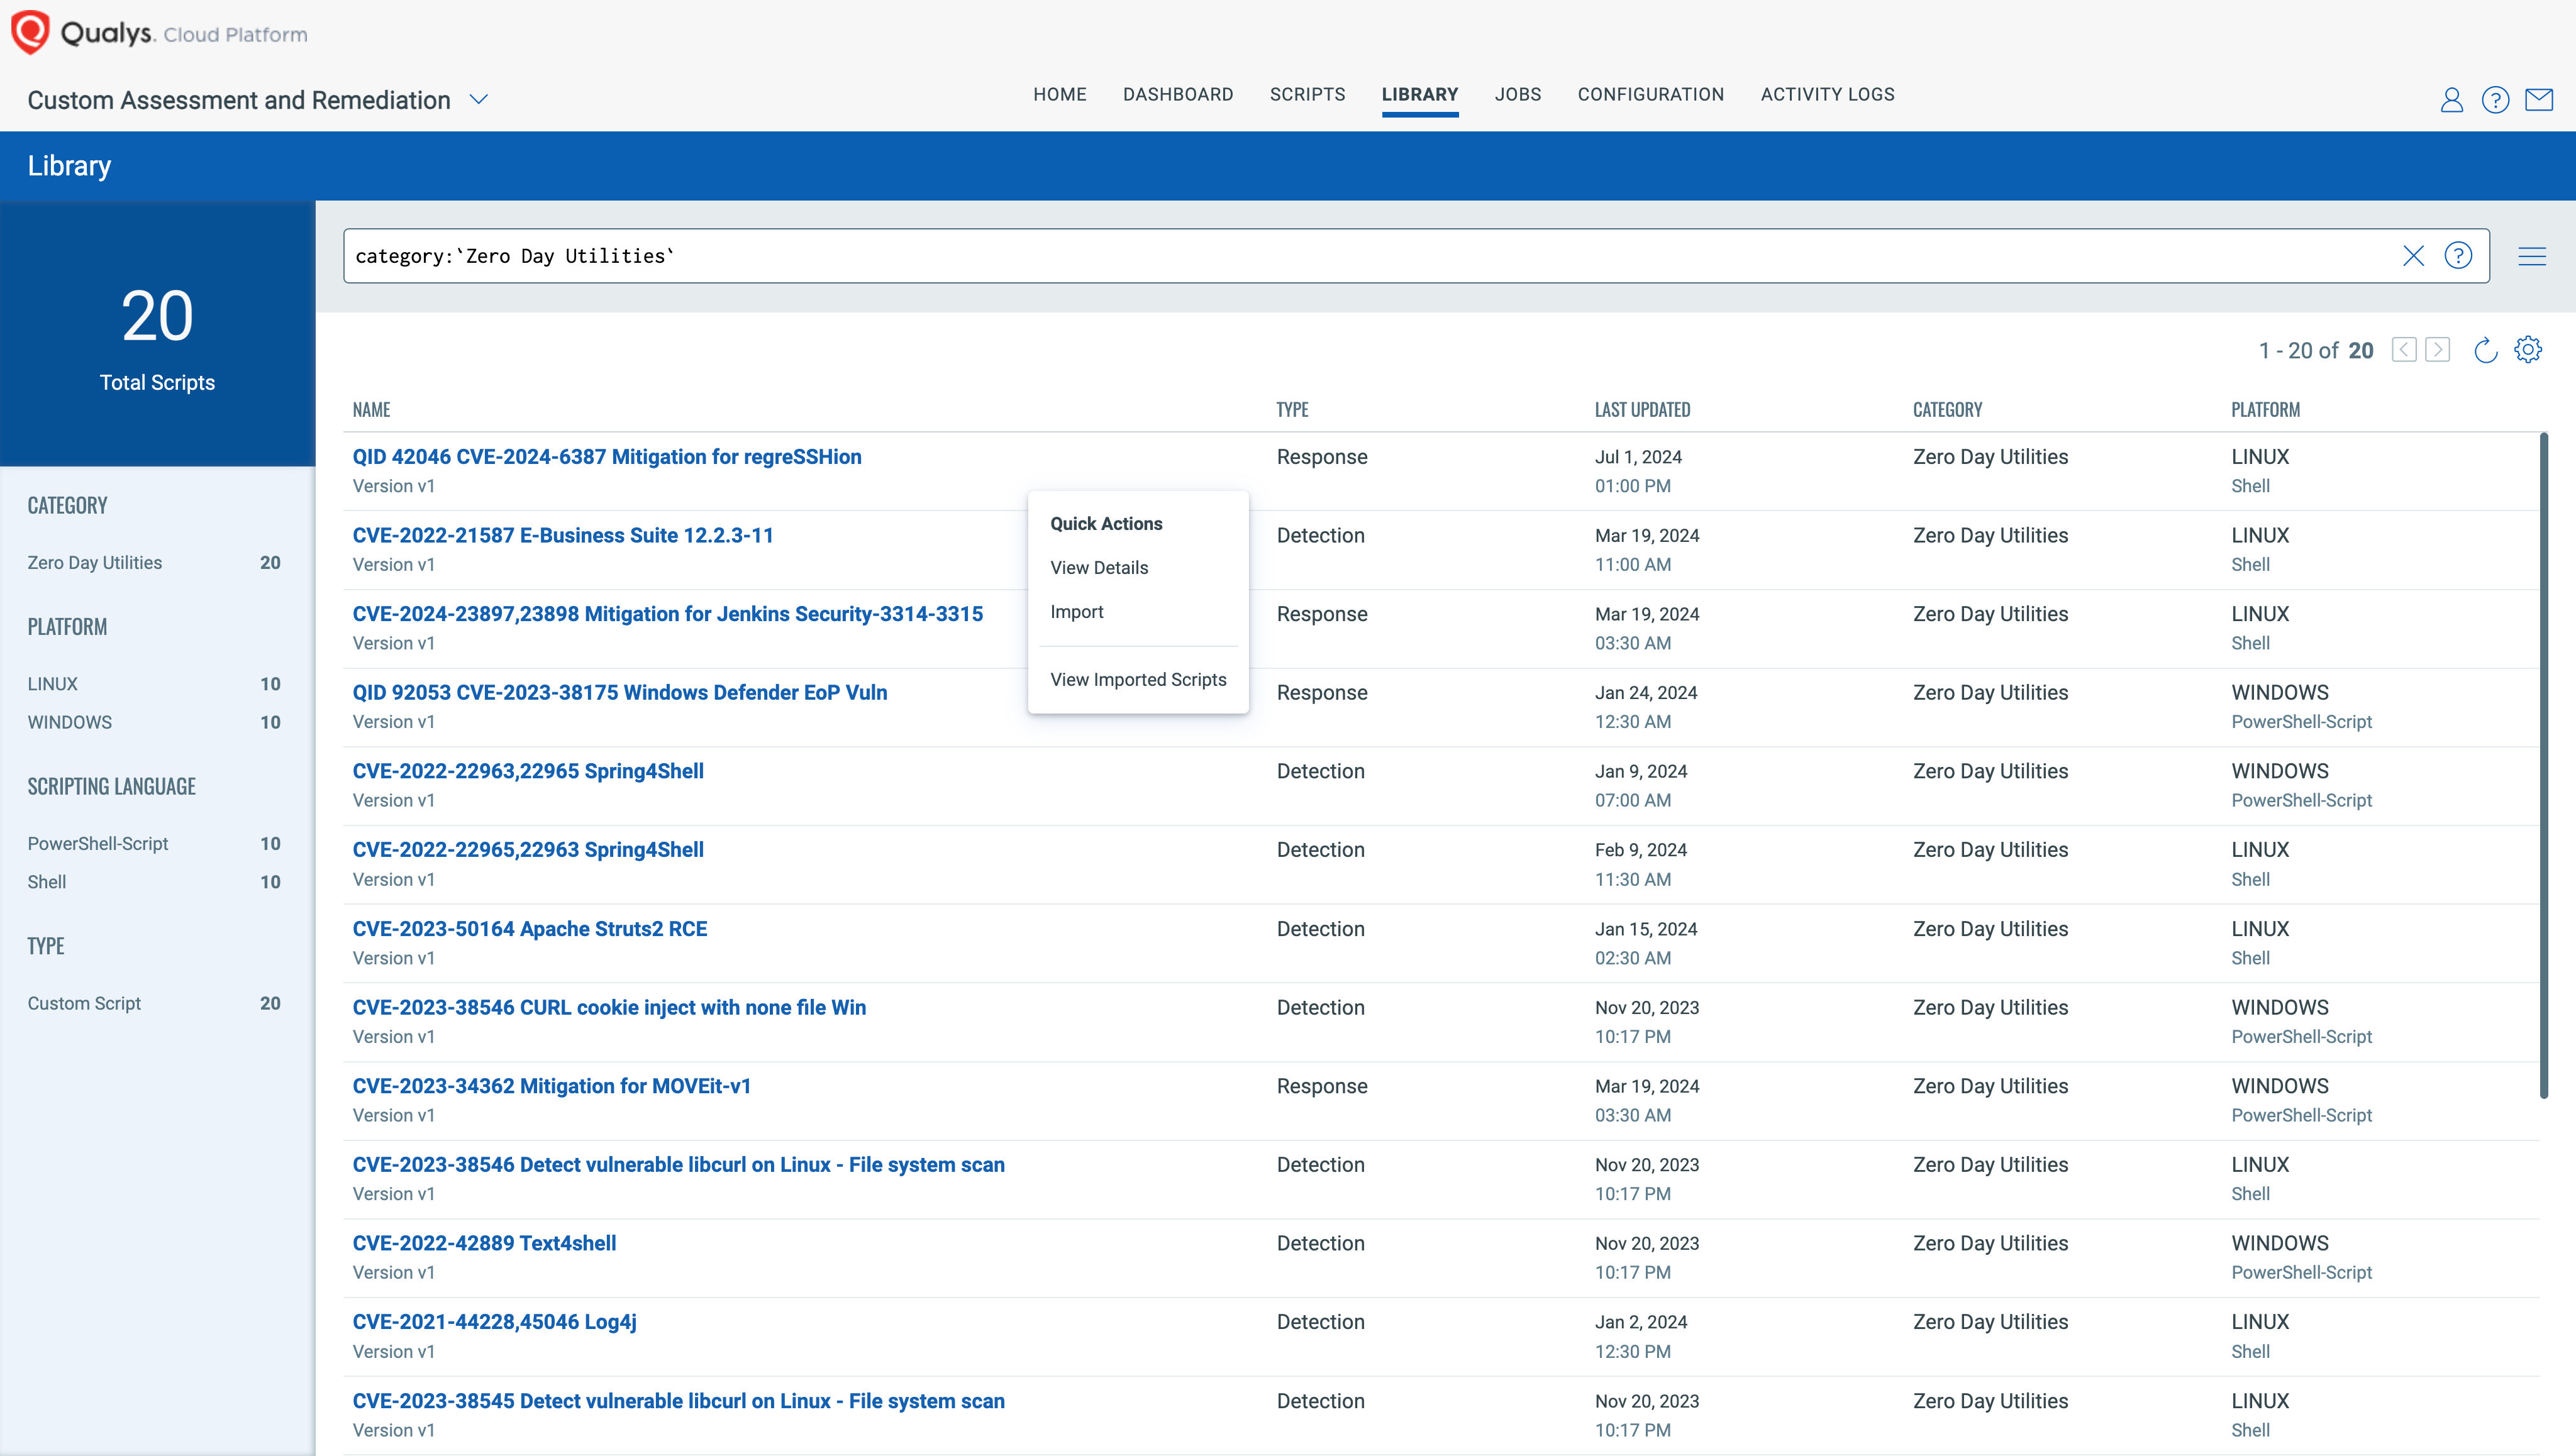The width and height of the screenshot is (2576, 1456).
Task: Click the refresh/reload scripts icon
Action: pos(2486,348)
